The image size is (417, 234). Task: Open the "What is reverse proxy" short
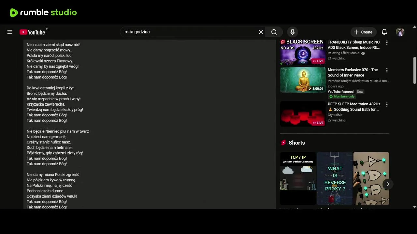335,178
